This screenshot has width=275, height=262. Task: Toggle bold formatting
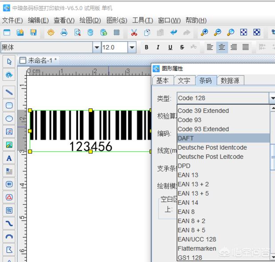click(x=146, y=47)
